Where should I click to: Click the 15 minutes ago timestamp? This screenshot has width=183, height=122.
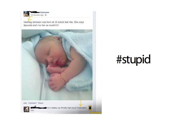(37, 15)
